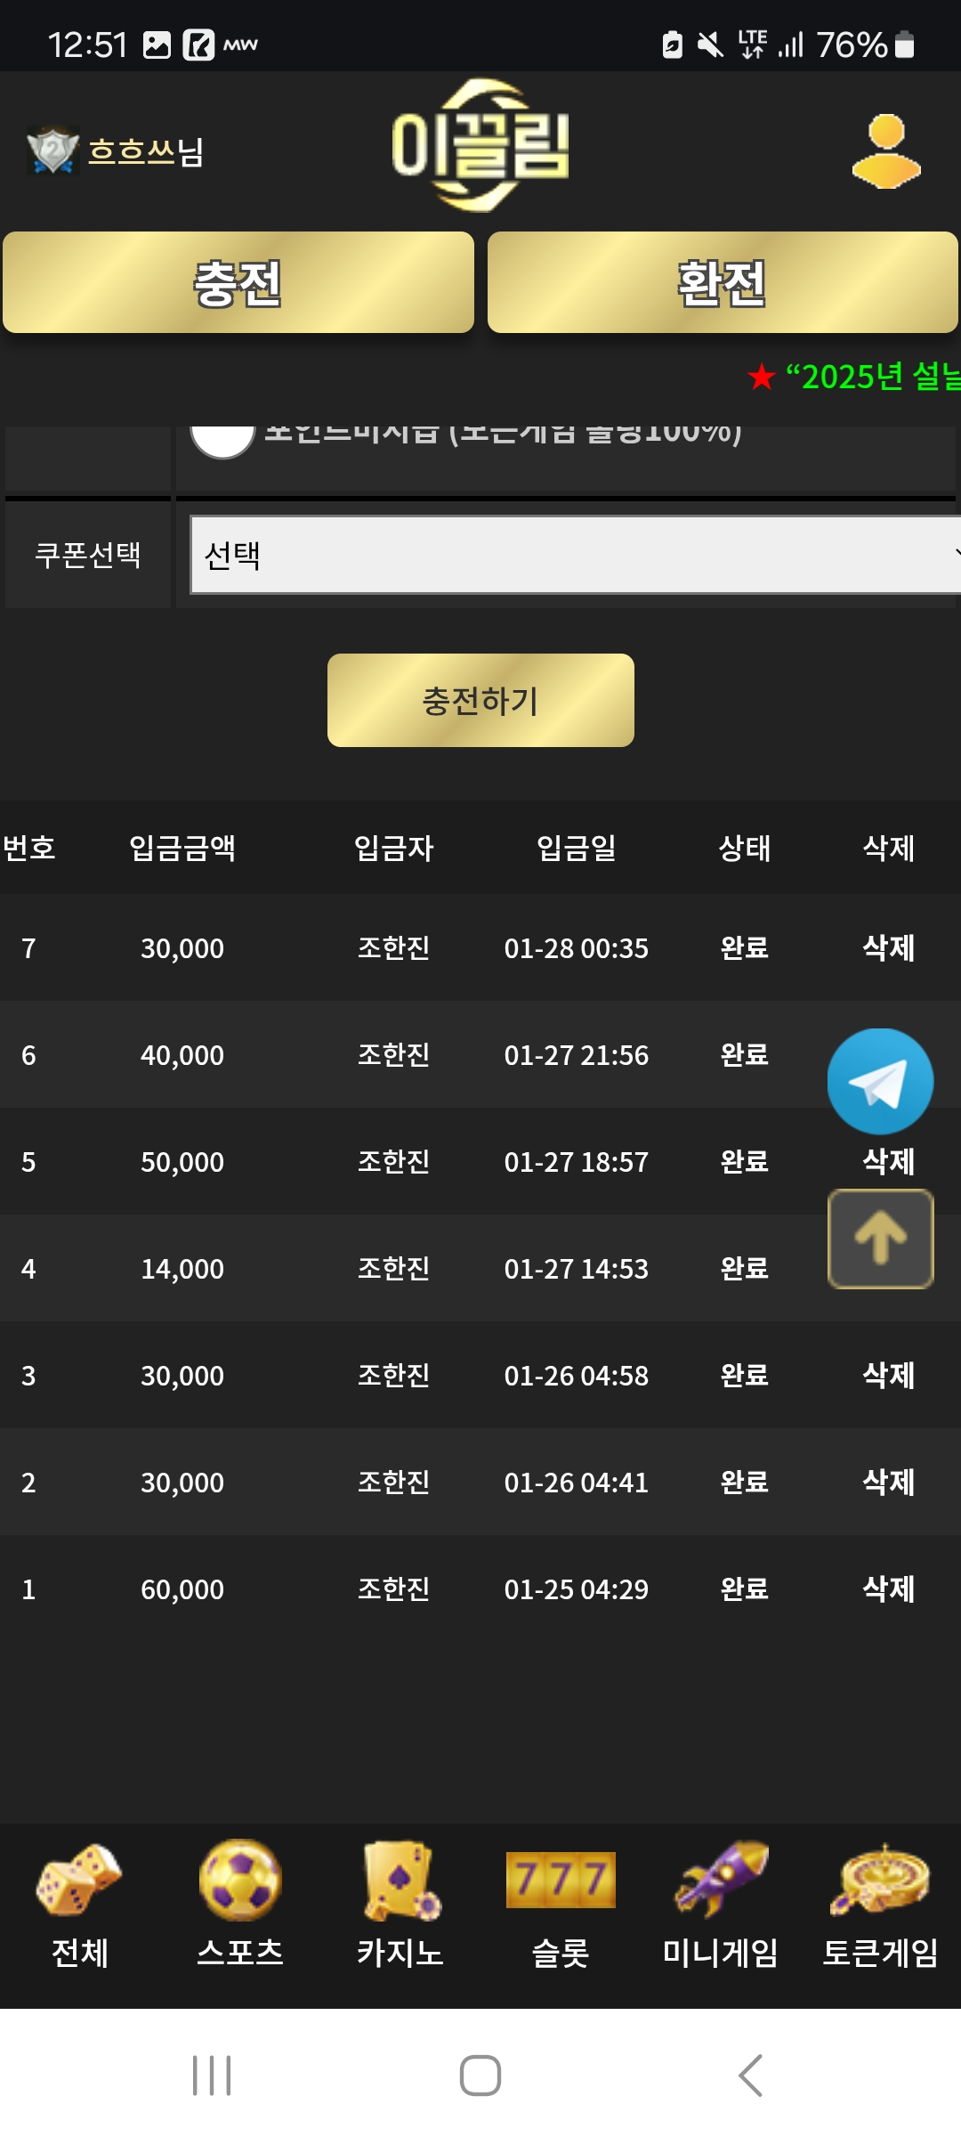Click the scroll-to-top arrow button

tap(880, 1239)
